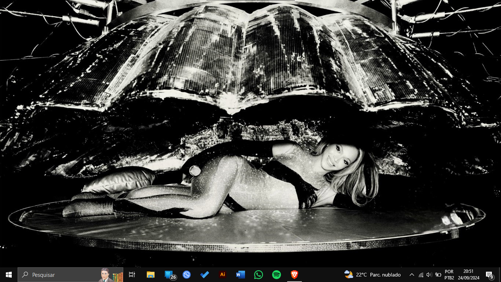Open the notification center with 9 alerts
The height and width of the screenshot is (282, 501).
click(x=489, y=275)
